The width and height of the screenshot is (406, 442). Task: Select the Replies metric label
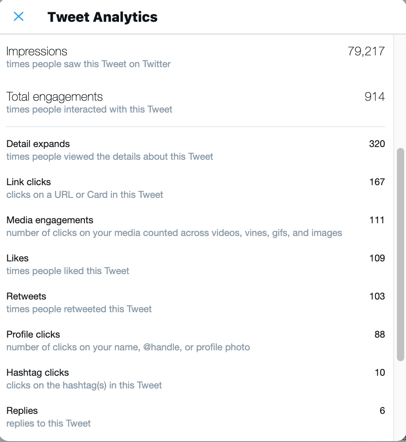coord(22,411)
